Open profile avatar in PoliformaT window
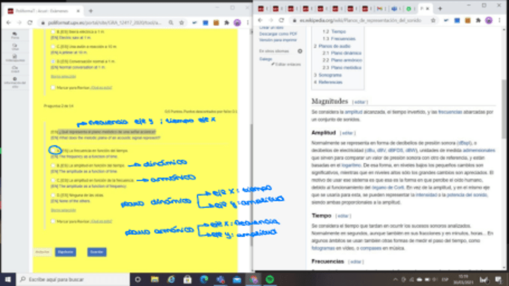The width and height of the screenshot is (509, 286). pyautogui.click(x=237, y=23)
